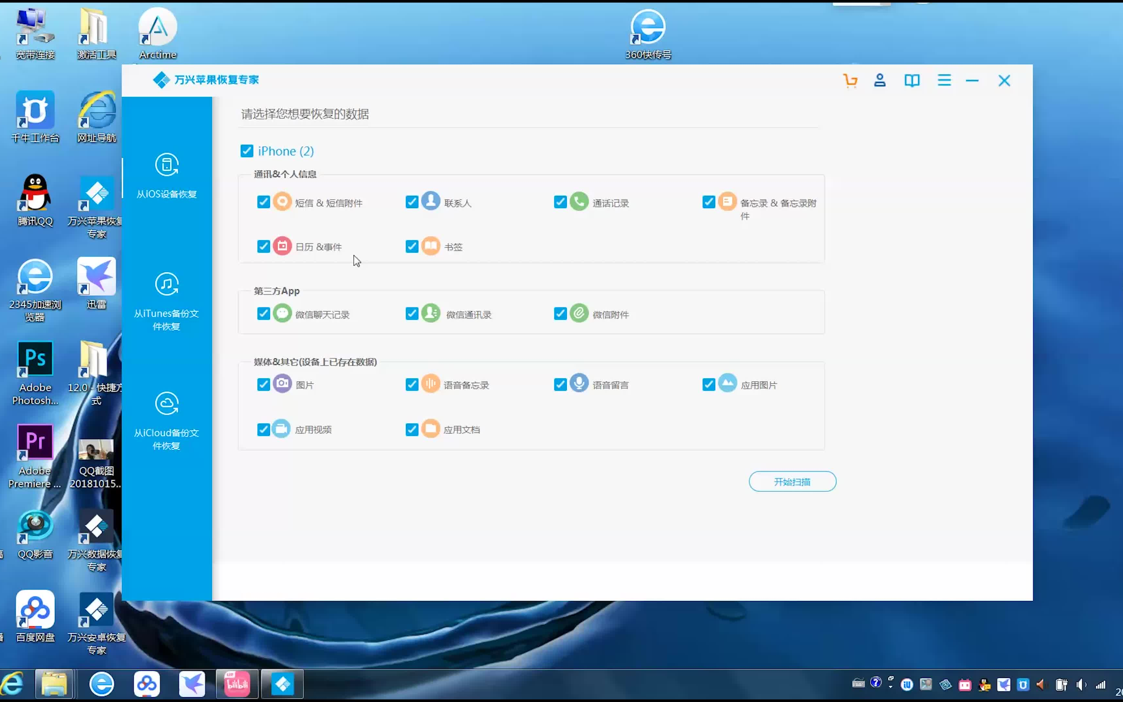Click the shopping cart icon
The height and width of the screenshot is (702, 1123).
point(850,81)
